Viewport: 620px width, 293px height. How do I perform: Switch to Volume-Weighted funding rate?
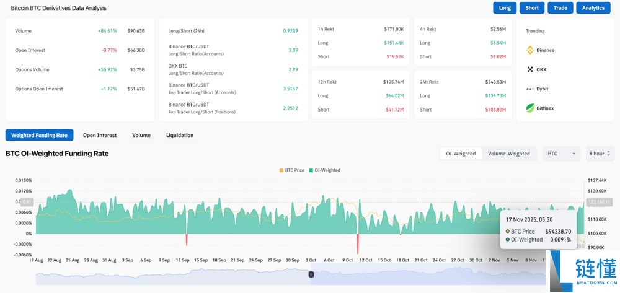509,154
